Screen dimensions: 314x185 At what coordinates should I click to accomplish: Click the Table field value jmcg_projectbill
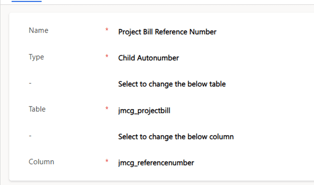pyautogui.click(x=144, y=110)
